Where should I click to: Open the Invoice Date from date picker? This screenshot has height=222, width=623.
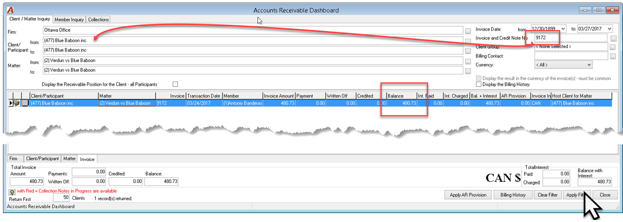(563, 29)
